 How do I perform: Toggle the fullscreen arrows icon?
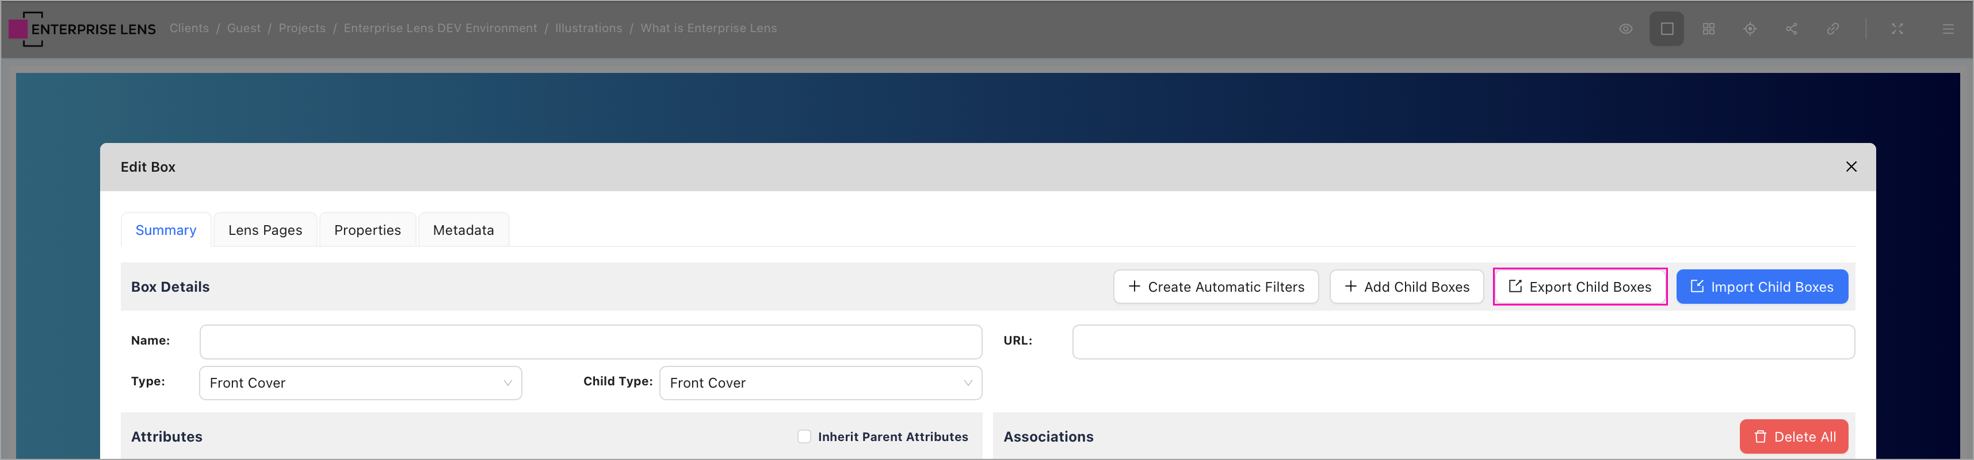[x=1896, y=29]
